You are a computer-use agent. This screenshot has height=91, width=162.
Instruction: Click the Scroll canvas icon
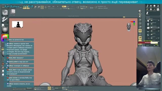tap(140, 16)
